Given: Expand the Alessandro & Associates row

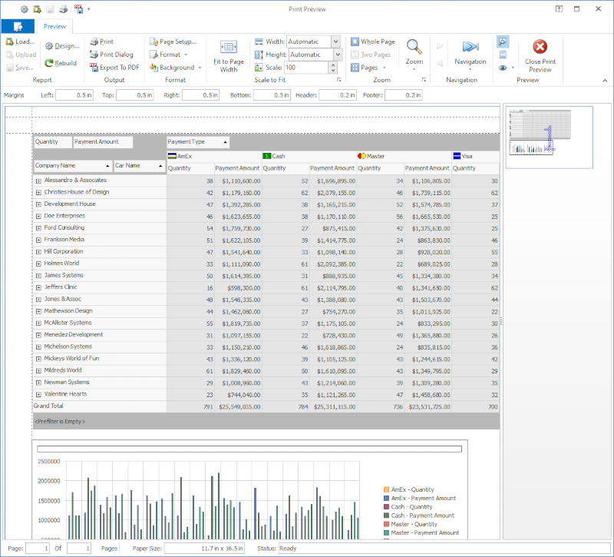Looking at the screenshot, I should click(38, 181).
